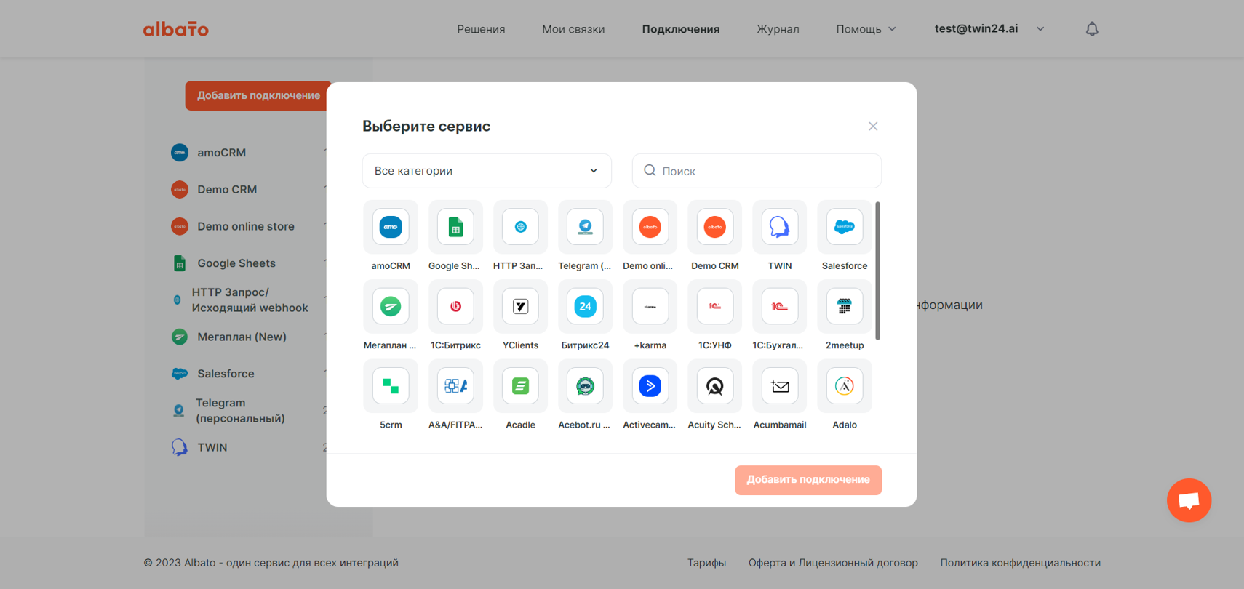Select the amoCRM service icon in the dialog
1244x589 pixels.
391,227
